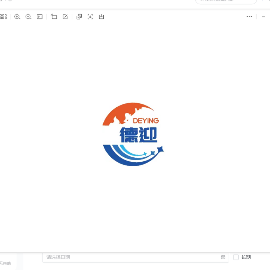Download the image
The image size is (270, 270).
point(102,17)
